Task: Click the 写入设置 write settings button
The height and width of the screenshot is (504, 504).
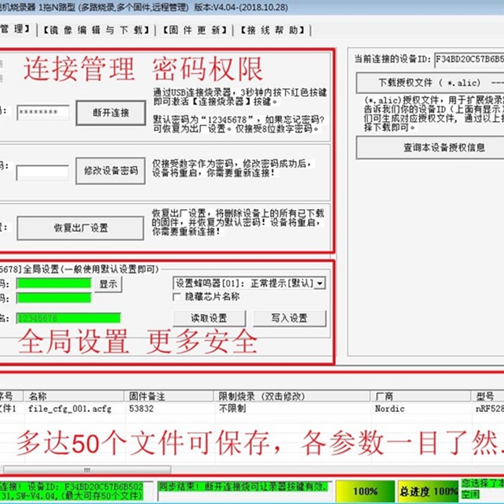Action: [290, 319]
